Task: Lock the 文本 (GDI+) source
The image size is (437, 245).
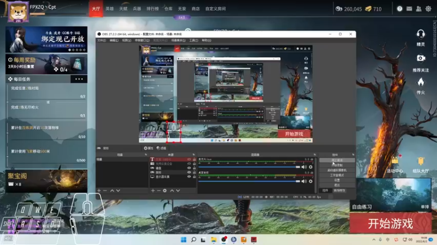Action: coord(194,160)
